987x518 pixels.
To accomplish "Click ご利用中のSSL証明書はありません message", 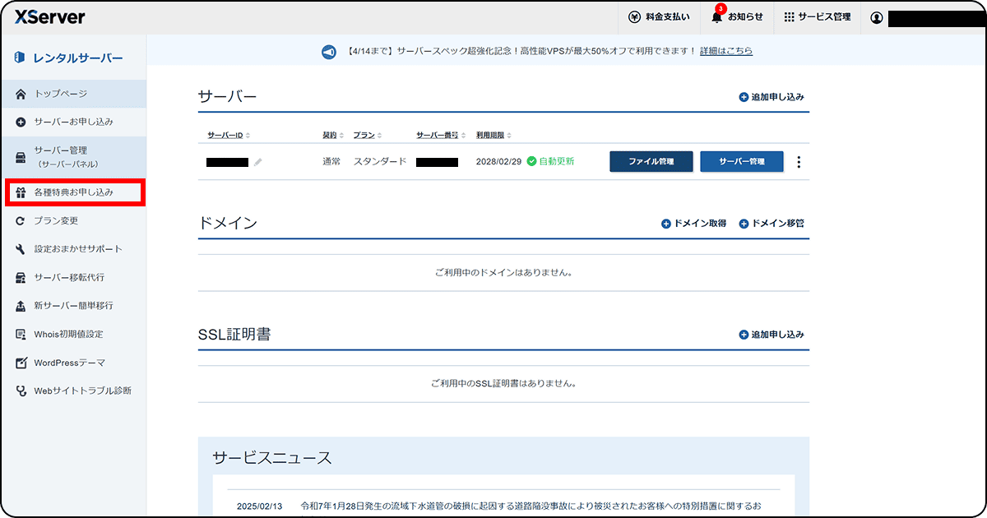I will click(x=503, y=383).
